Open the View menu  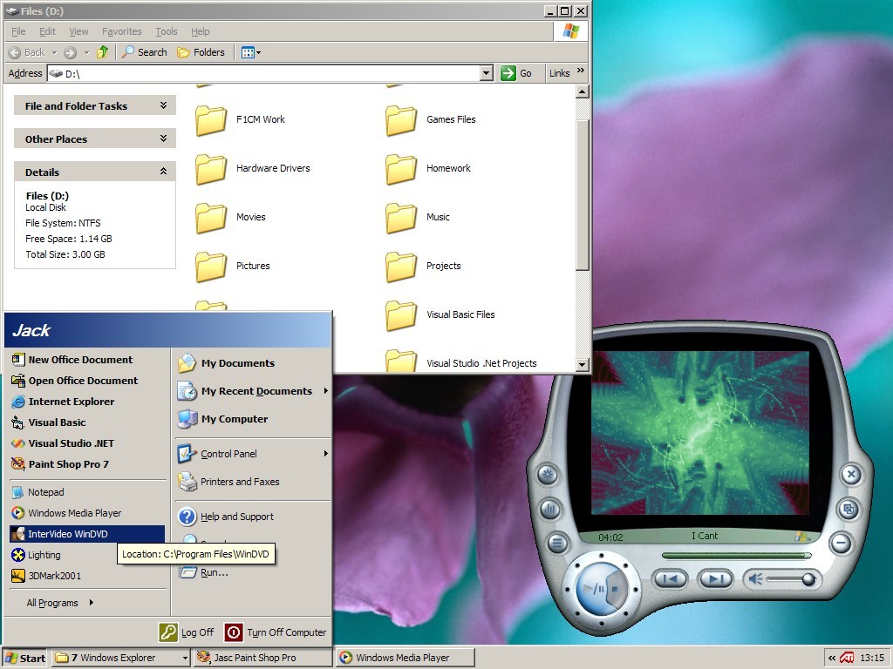point(78,31)
